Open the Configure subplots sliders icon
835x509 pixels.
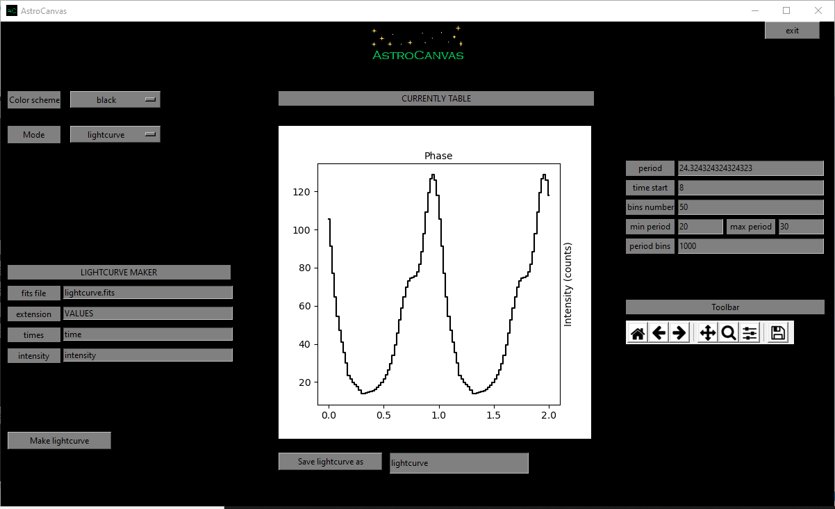[750, 333]
